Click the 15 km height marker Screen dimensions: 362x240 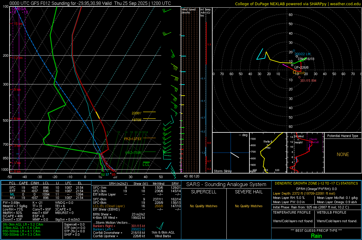(18, 24)
